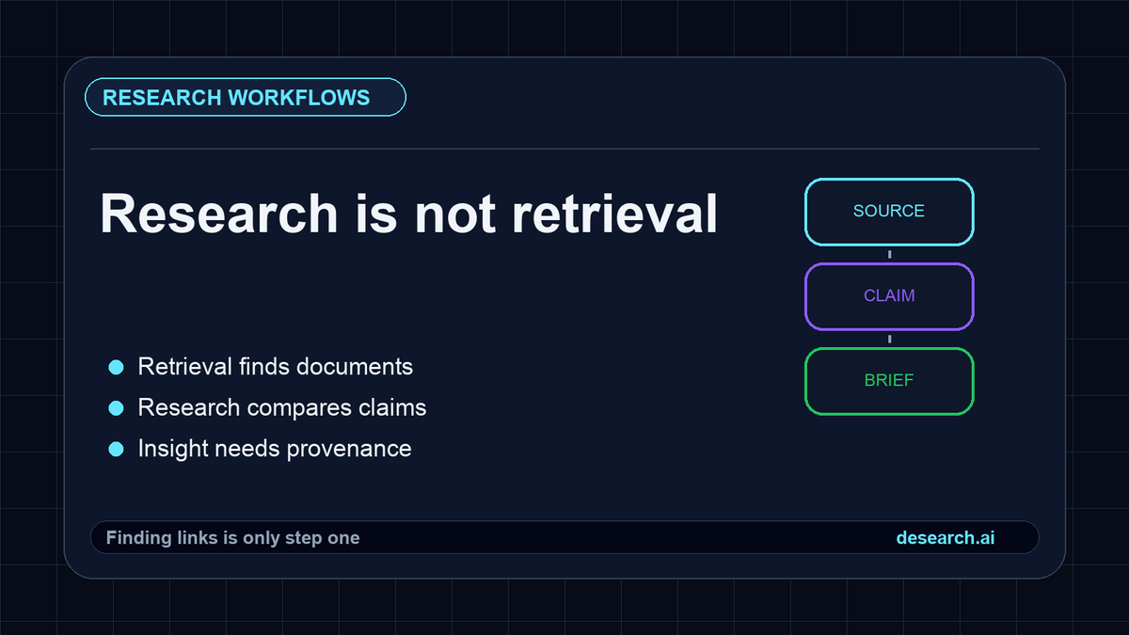Click the footer text "Finding links is only step one"
The height and width of the screenshot is (635, 1129).
click(232, 538)
